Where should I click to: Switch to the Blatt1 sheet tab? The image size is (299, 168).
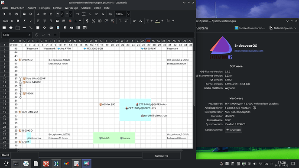(x=5, y=155)
